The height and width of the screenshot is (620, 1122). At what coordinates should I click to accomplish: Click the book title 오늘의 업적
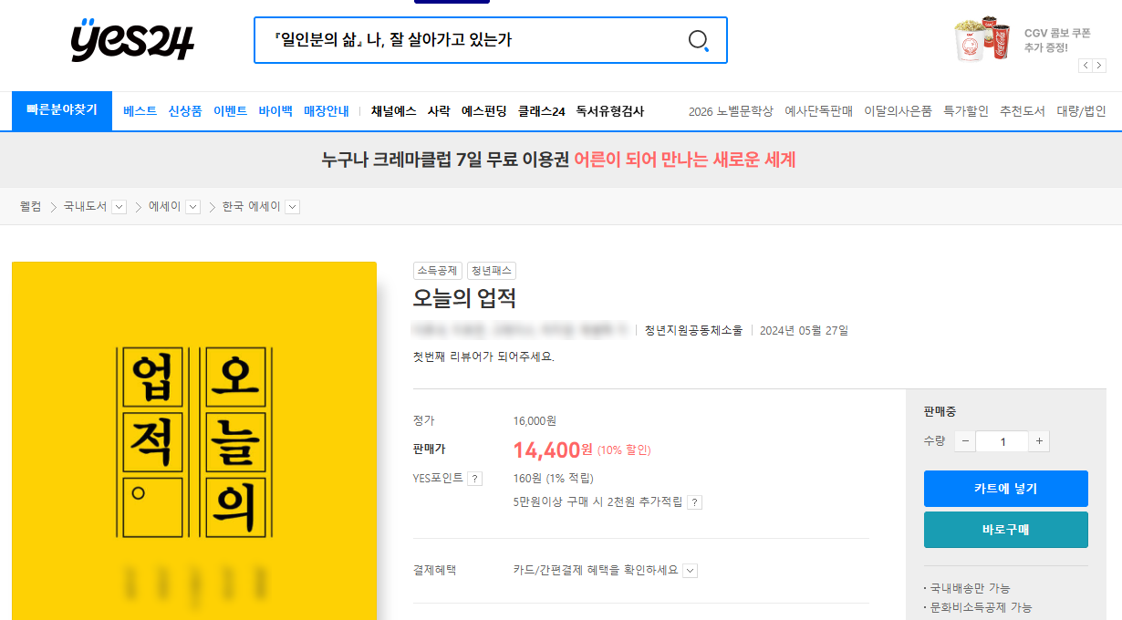(464, 298)
